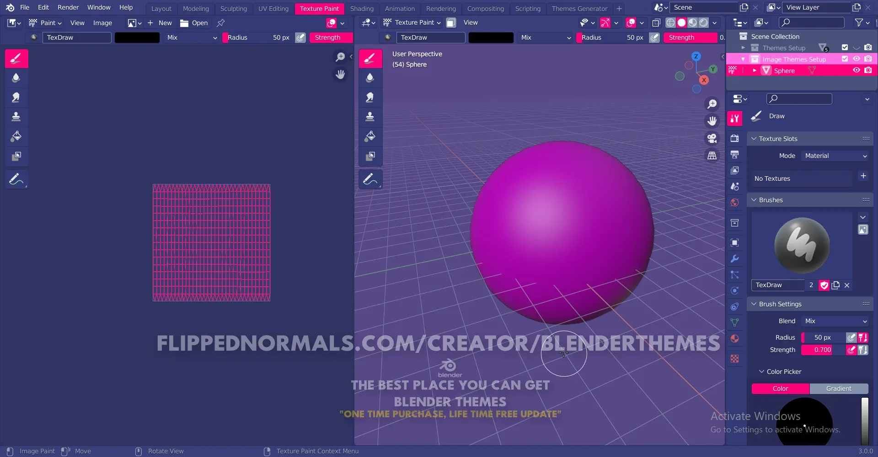The height and width of the screenshot is (457, 878).
Task: Select the Gradient color mode button
Action: [839, 389]
